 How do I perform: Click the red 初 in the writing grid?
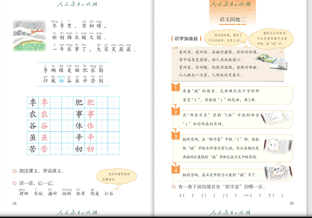pos(90,149)
